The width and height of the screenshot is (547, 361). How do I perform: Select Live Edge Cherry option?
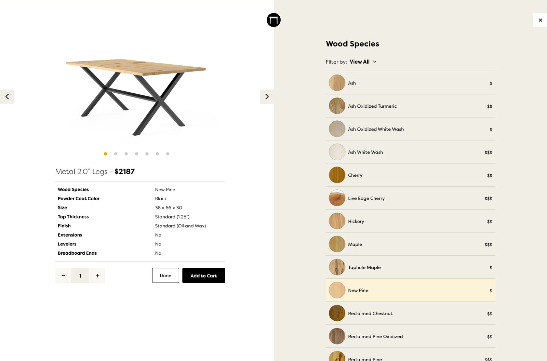pos(366,198)
